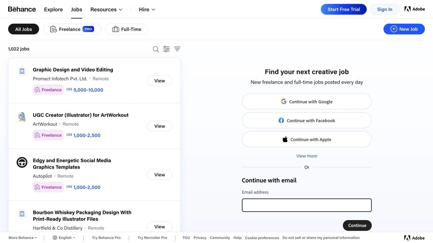Click Do not sell or share link
Image resolution: width=433 pixels, height=243 pixels.
[321, 238]
